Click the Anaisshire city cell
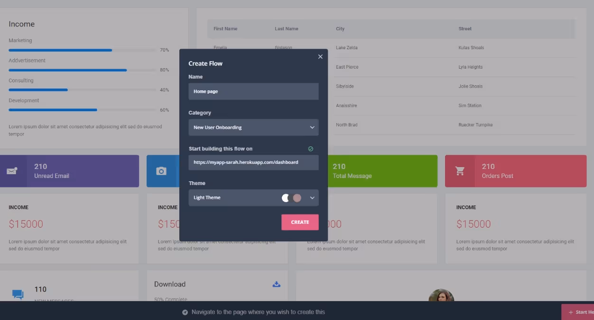 click(346, 106)
